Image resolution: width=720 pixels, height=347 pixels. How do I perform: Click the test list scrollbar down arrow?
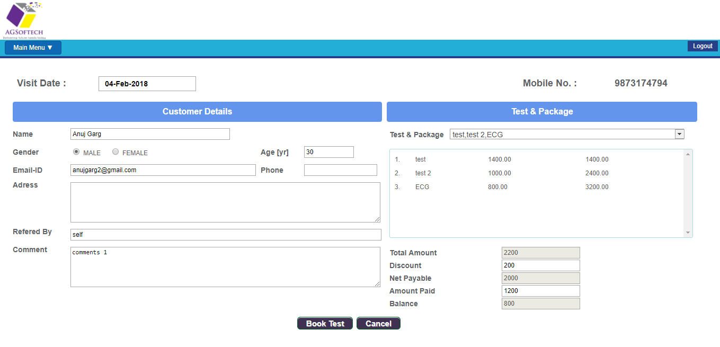coord(688,233)
